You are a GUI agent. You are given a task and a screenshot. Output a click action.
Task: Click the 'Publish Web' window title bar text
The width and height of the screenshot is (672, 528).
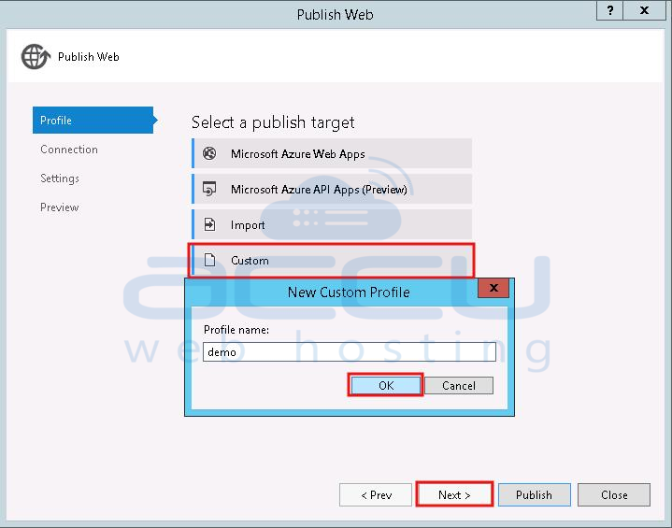(x=336, y=15)
